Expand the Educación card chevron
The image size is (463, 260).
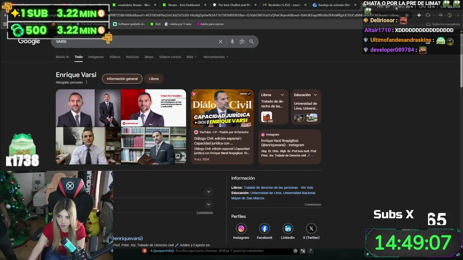tap(315, 95)
